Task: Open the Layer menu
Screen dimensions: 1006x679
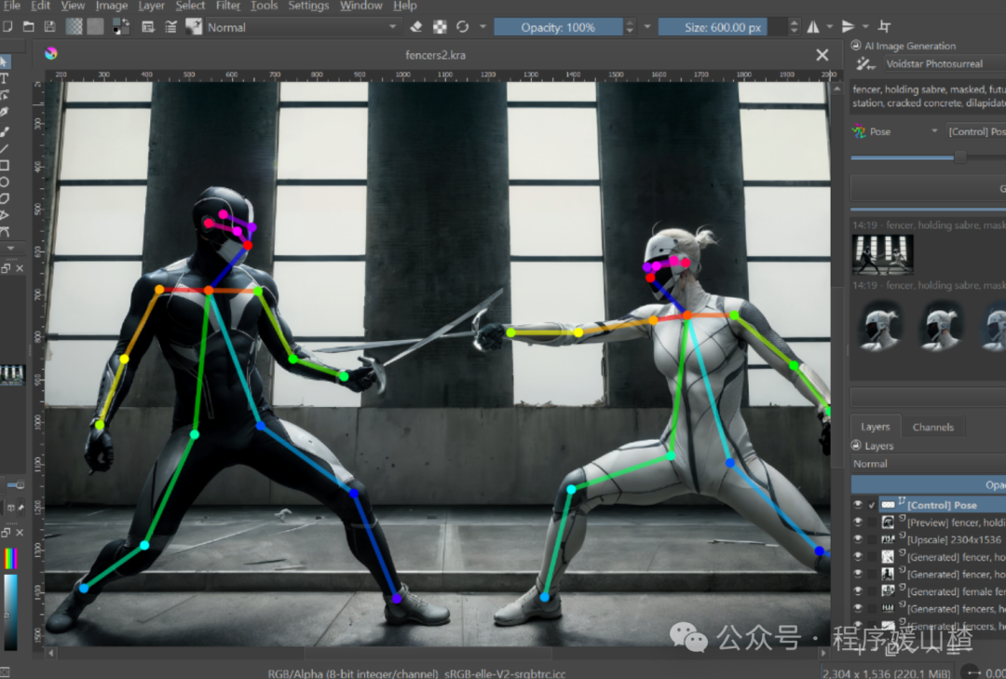Action: pos(152,6)
